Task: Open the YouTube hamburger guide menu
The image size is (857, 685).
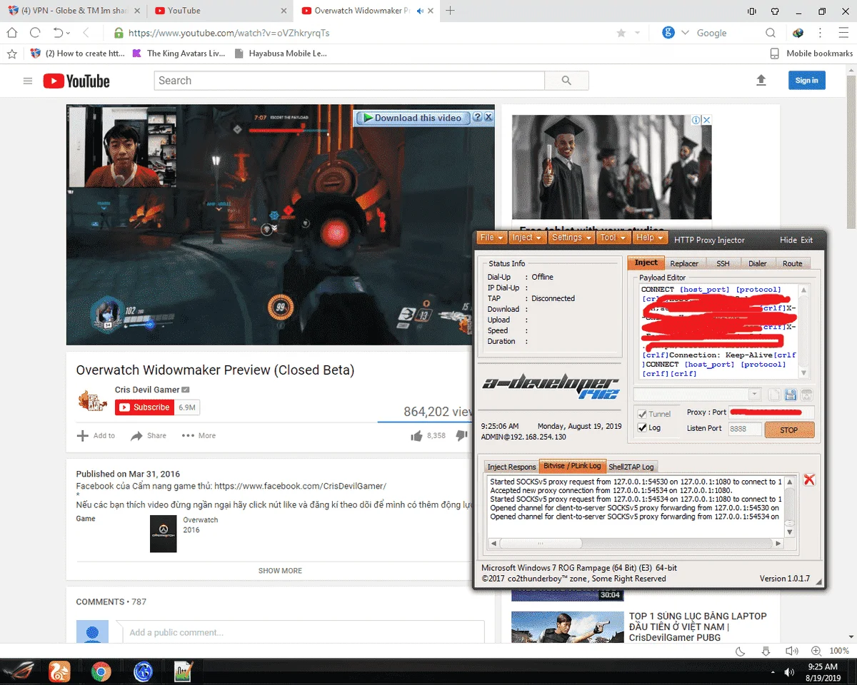Action: [28, 81]
